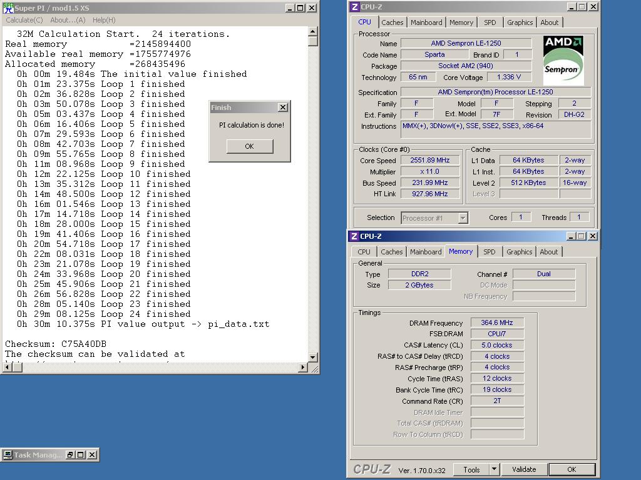The height and width of the screenshot is (480, 641).
Task: Click the Level 2 cache value 512 KBytes
Action: point(529,183)
